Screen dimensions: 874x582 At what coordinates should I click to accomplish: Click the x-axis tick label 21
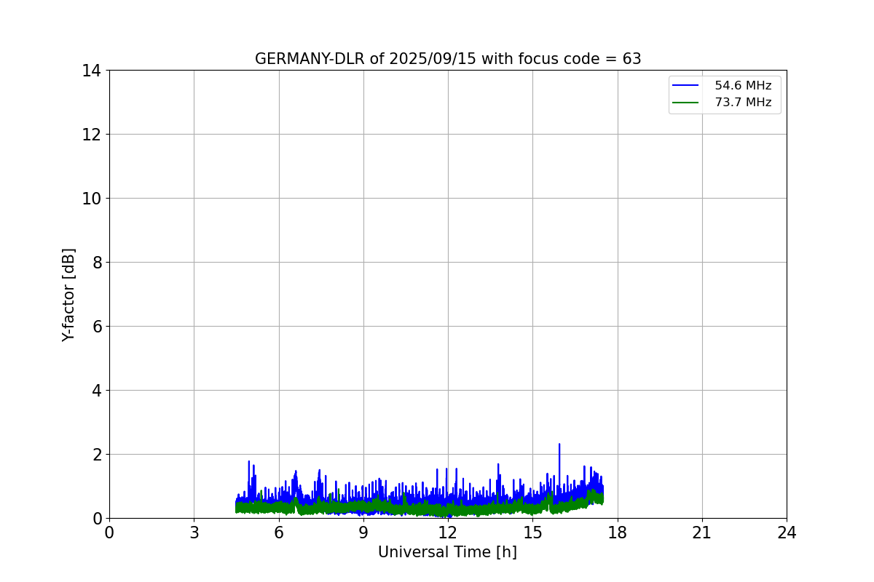tap(702, 533)
